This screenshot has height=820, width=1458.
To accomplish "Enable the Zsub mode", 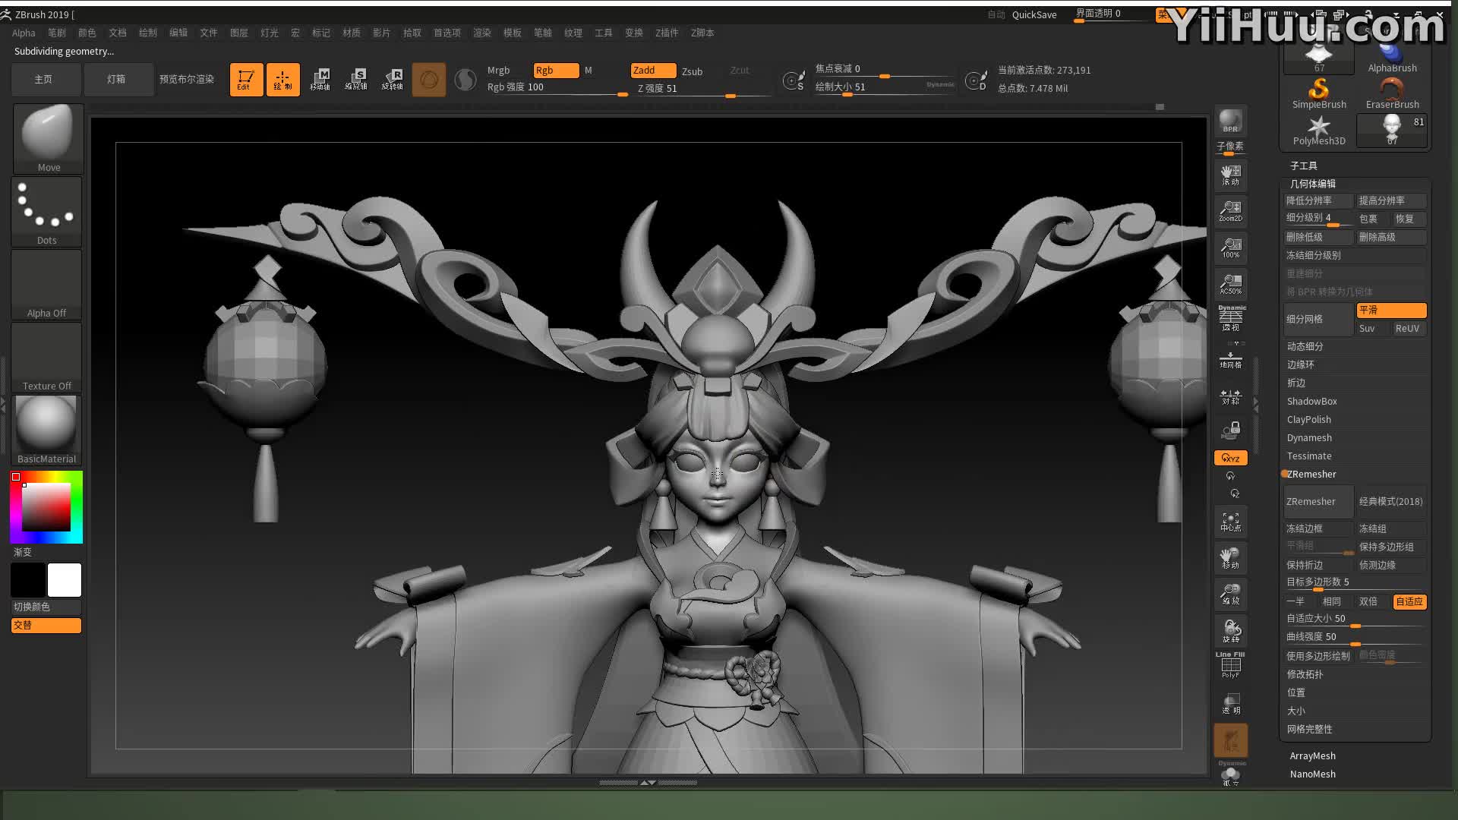I will [692, 71].
